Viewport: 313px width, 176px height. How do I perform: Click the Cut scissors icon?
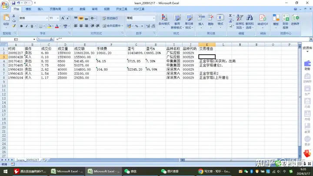(x=13, y=16)
